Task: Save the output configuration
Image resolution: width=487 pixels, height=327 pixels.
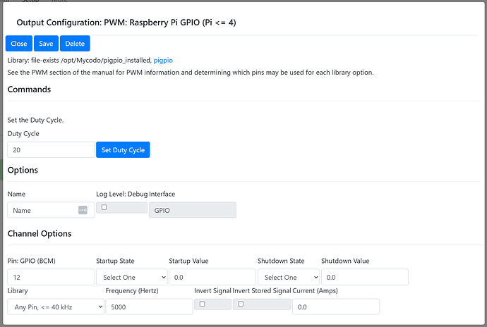Action: 46,44
